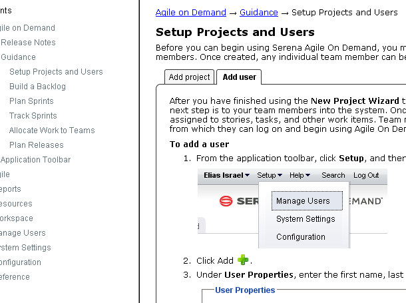Click Search in the application toolbar
406x303 pixels.
[x=333, y=175]
